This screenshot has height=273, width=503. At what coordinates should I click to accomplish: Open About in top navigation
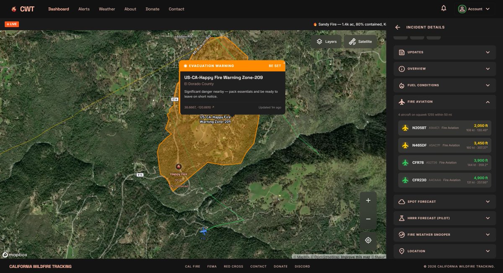pos(130,9)
